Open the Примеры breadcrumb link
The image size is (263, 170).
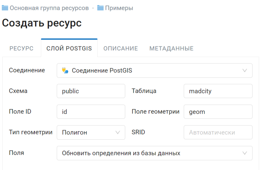point(119,8)
